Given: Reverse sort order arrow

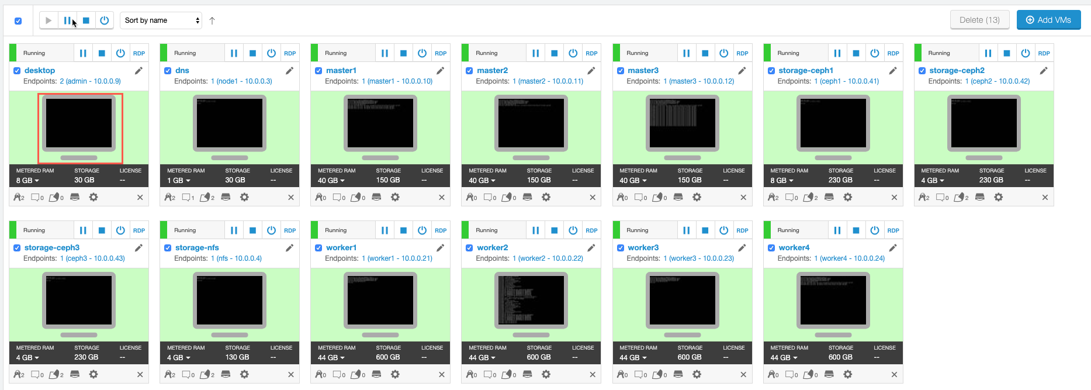Looking at the screenshot, I should (x=212, y=20).
